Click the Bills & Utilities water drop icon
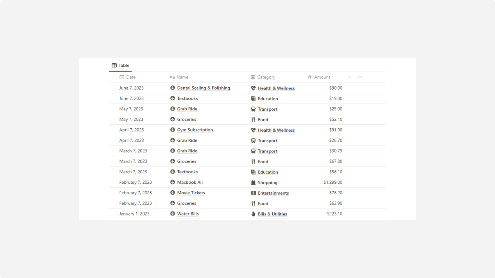The image size is (495, 278). 253,214
